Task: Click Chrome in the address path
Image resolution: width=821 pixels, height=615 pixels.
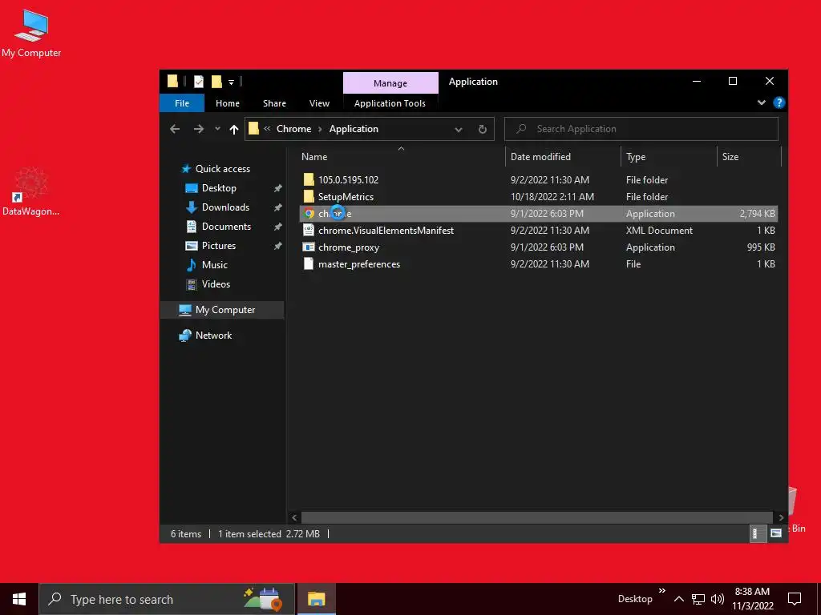Action: tap(293, 129)
